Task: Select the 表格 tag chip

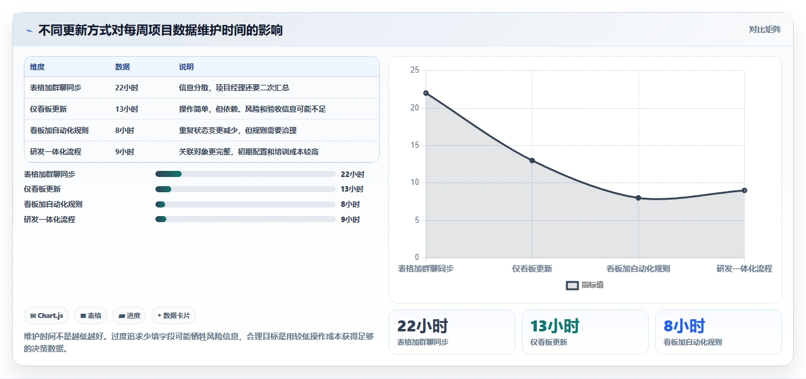Action: 91,316
